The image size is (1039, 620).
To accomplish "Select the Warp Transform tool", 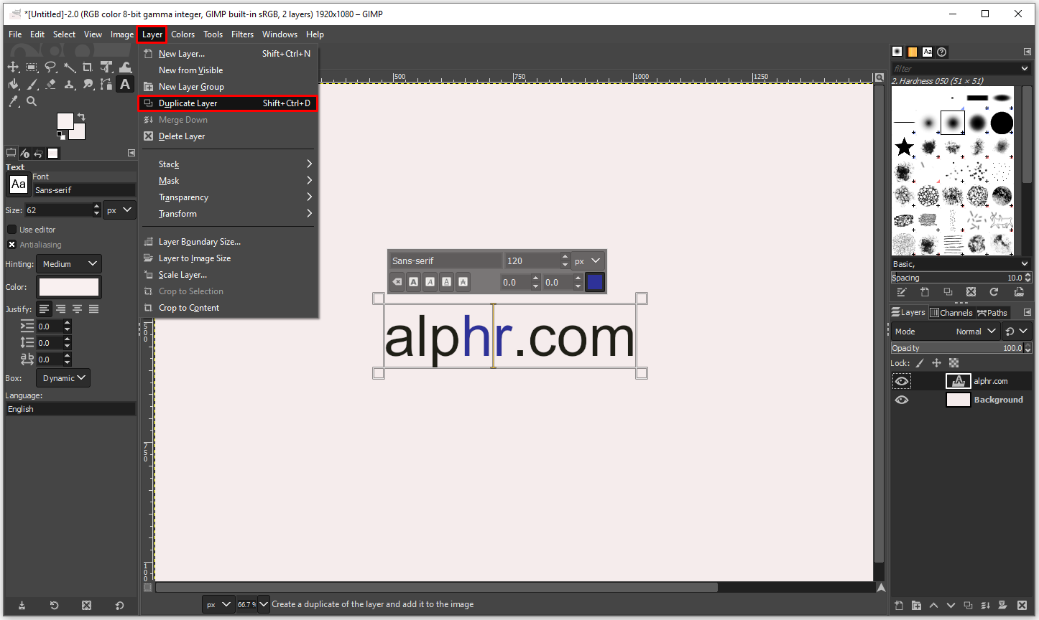I will pos(125,67).
